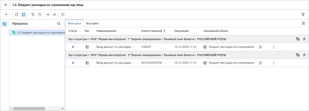Click the stop process toolbar icon
The width and height of the screenshot is (309, 111).
coord(33,14)
